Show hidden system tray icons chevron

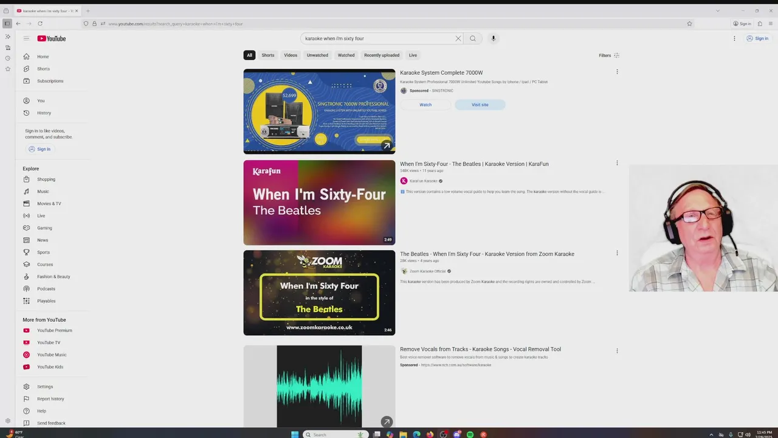click(x=711, y=434)
